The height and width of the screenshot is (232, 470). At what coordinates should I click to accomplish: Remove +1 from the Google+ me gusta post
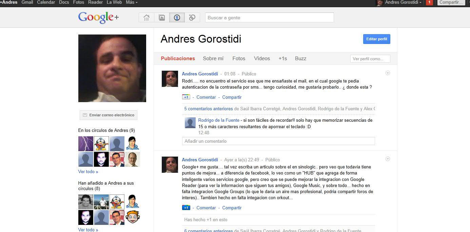point(186,208)
